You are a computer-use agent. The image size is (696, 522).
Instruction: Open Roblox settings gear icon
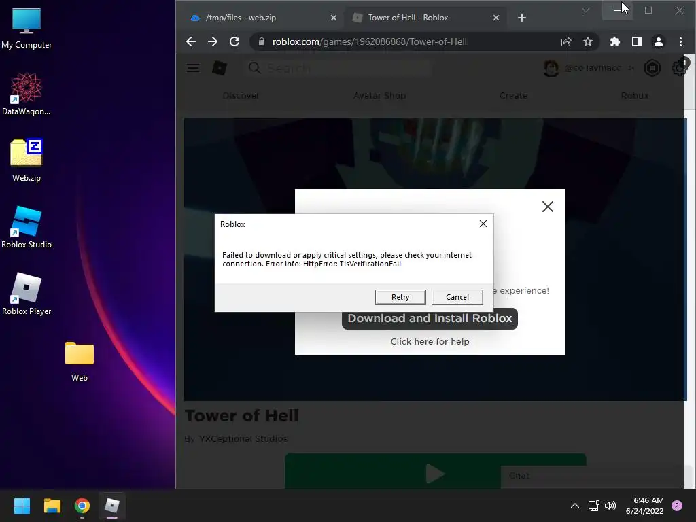[x=679, y=68]
